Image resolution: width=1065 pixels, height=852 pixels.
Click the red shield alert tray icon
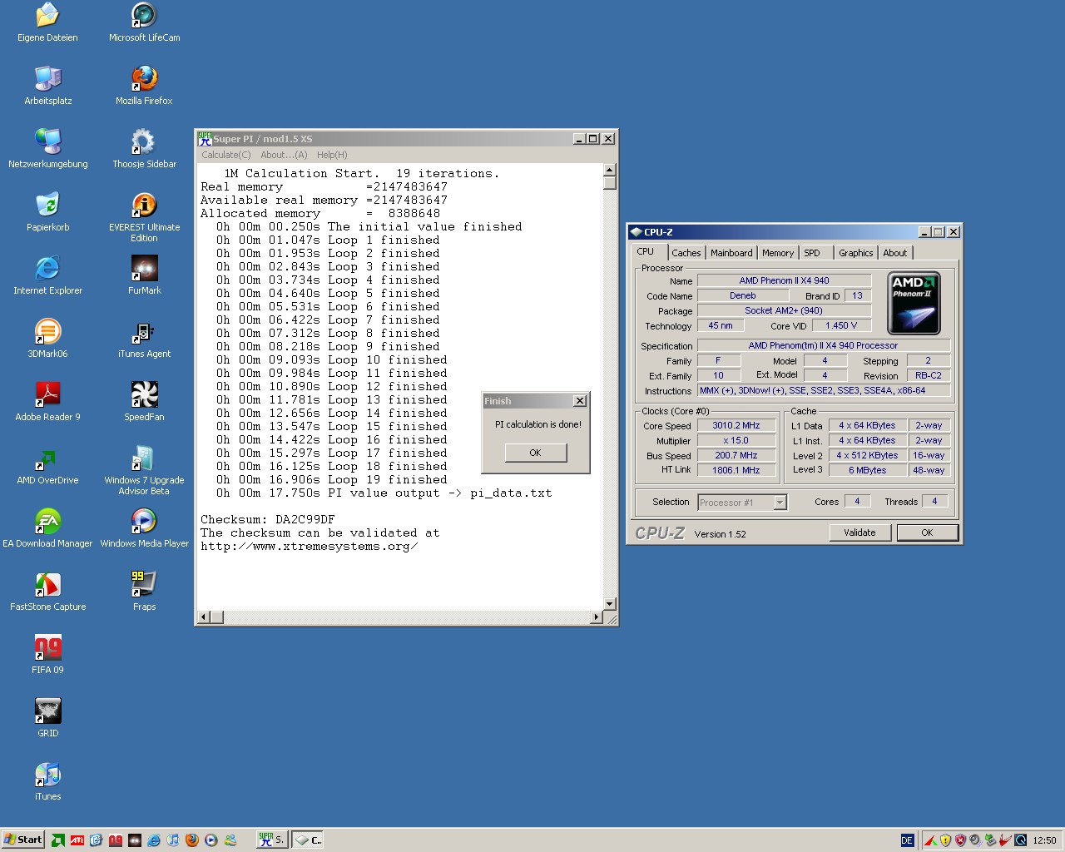pyautogui.click(x=960, y=840)
